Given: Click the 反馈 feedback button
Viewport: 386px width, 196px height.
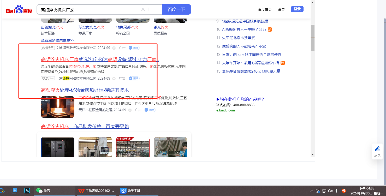Looking at the screenshot, I should pos(377,151).
